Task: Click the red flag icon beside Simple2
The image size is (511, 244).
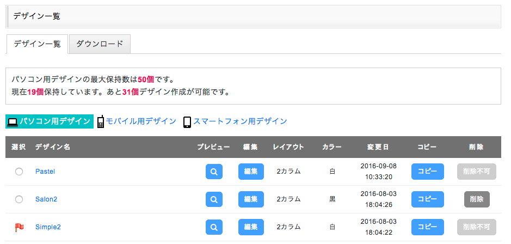Action: [19, 227]
